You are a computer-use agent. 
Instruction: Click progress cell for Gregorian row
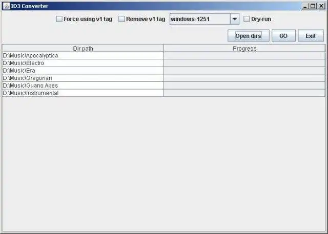tap(244, 78)
